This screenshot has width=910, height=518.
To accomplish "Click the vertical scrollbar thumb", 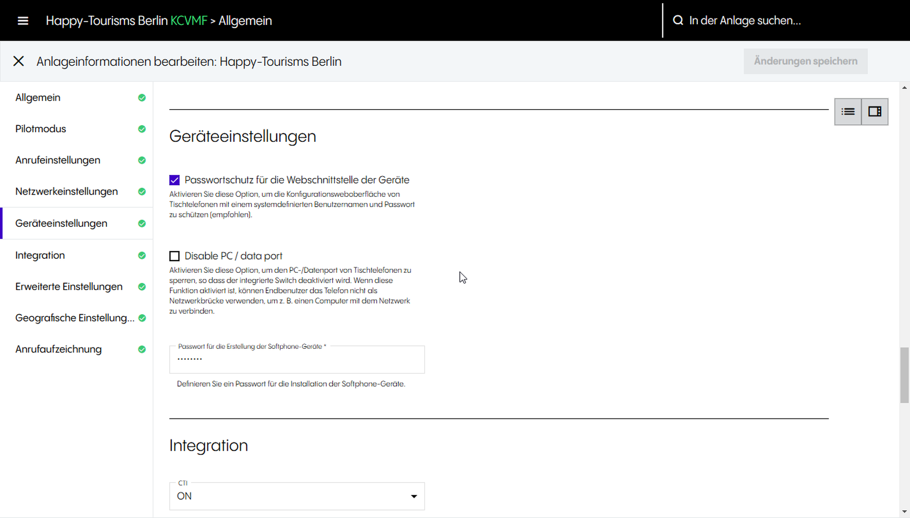I will pyautogui.click(x=904, y=375).
